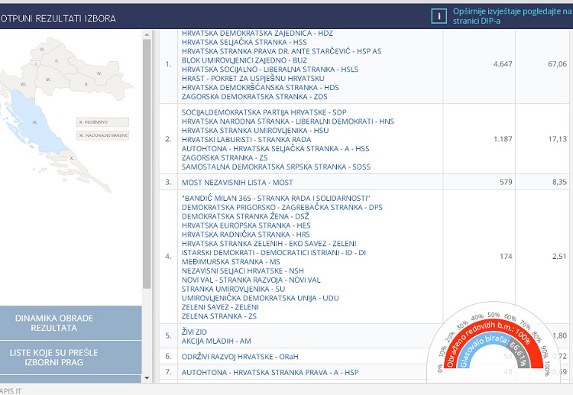The height and width of the screenshot is (395, 573).
Task: Click percentage value 67,06
Action: (557, 64)
